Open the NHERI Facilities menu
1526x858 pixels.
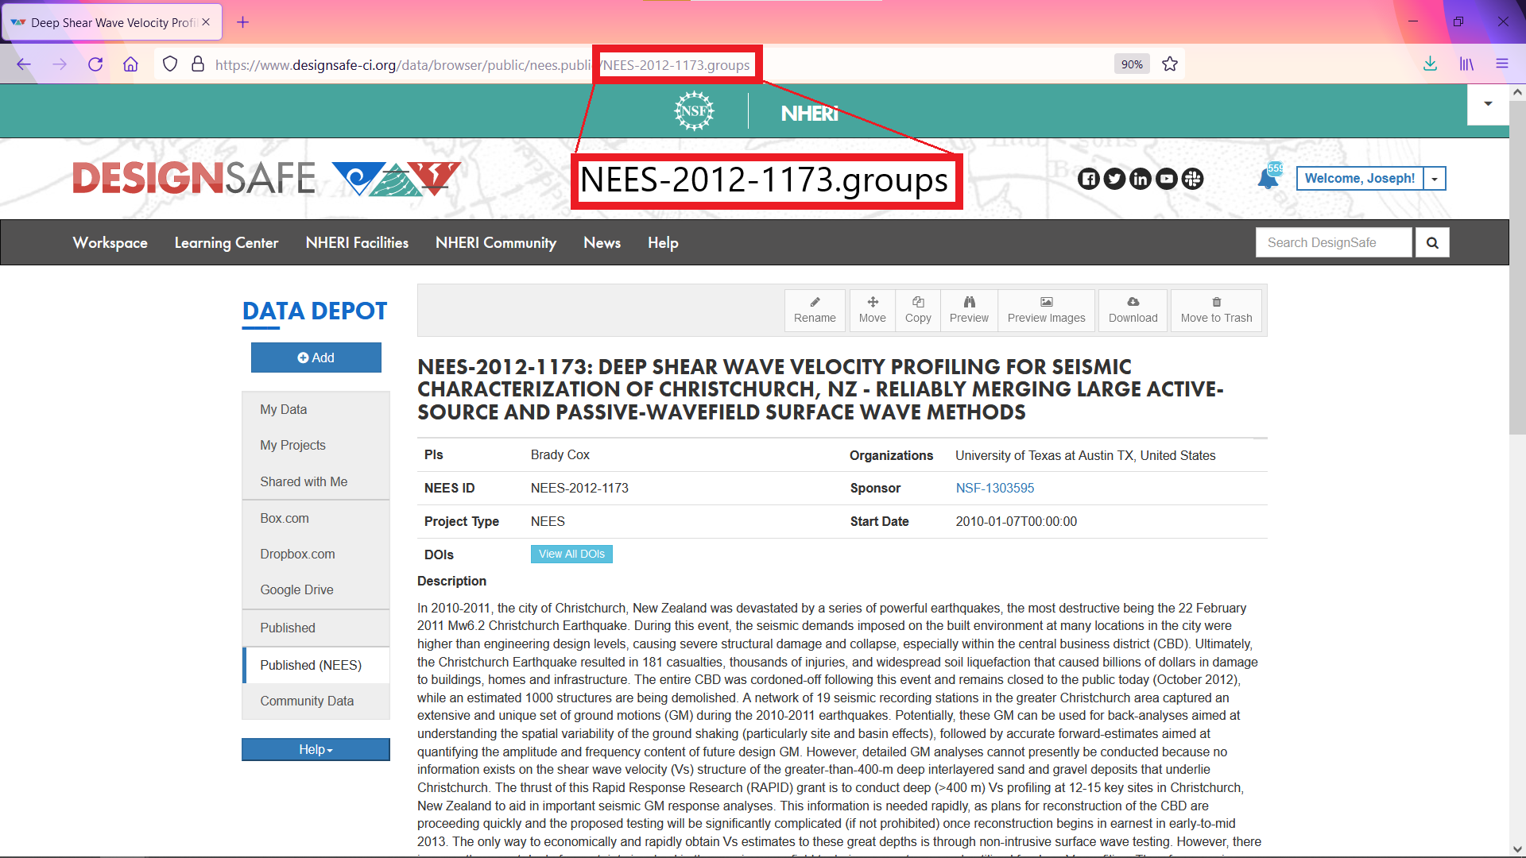click(x=357, y=243)
